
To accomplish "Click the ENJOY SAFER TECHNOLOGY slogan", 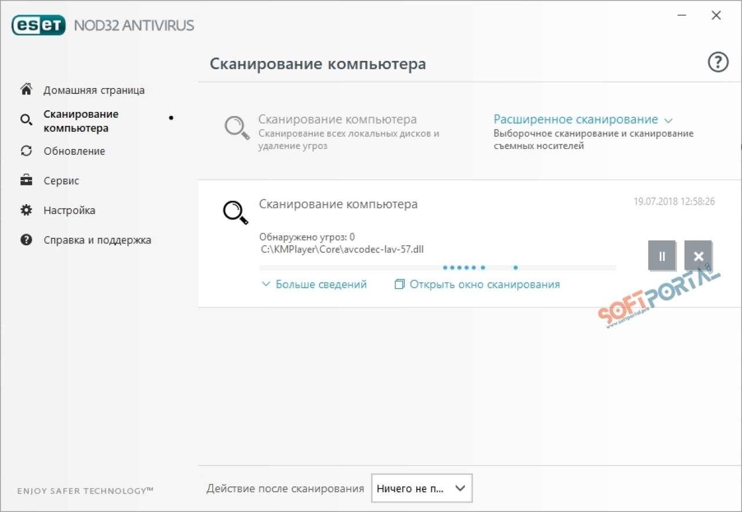I will coord(85,491).
